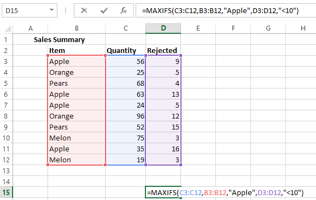Cancel the formula entry with X icon

click(84, 10)
